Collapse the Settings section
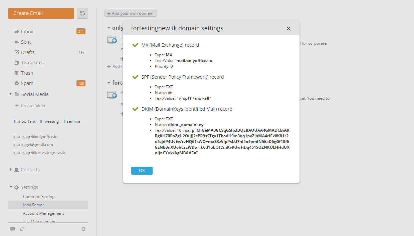Screen dimensions: 414x236 click(x=11, y=187)
